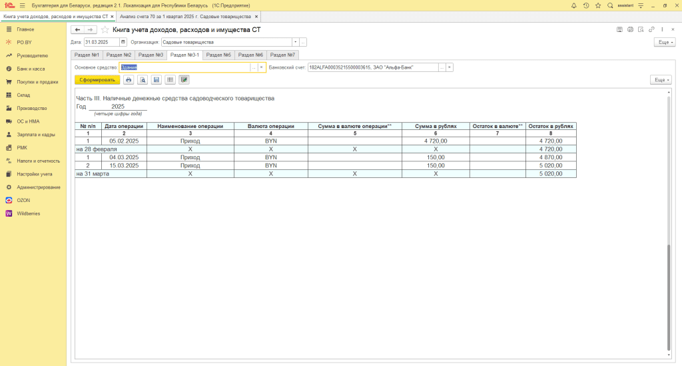
Task: Switch to tab Раздел №2
Action: tap(119, 55)
